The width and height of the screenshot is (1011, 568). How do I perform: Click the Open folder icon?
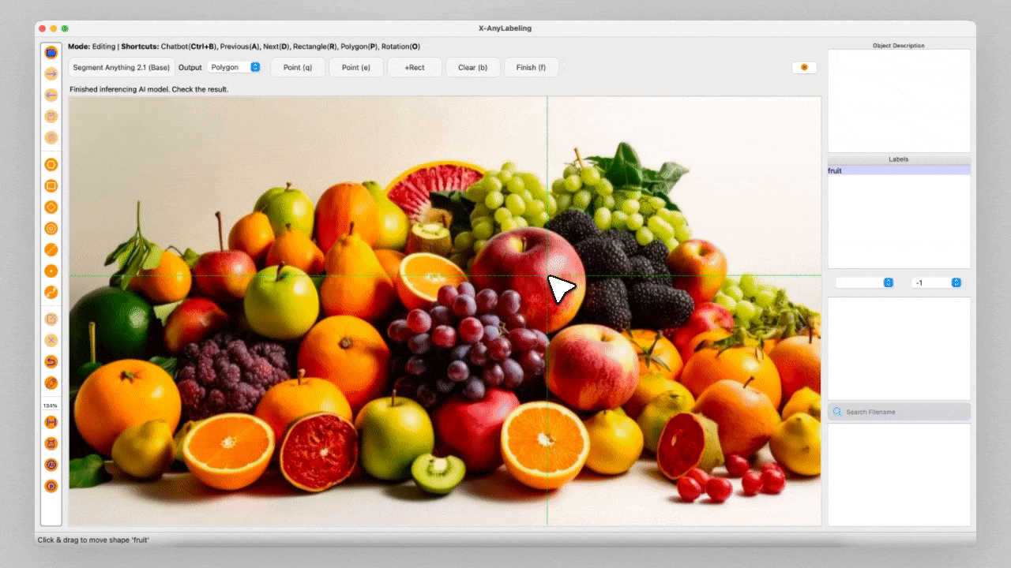tap(51, 53)
